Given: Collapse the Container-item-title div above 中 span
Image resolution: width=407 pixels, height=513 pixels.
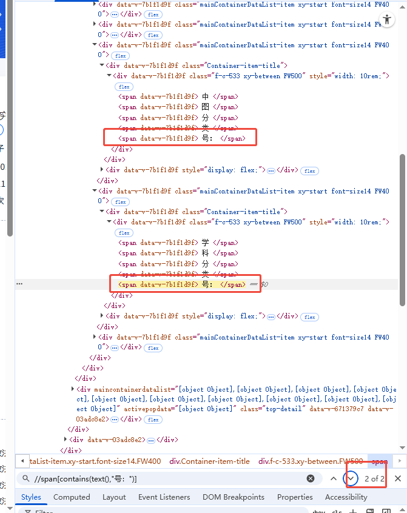Looking at the screenshot, I should (102, 65).
